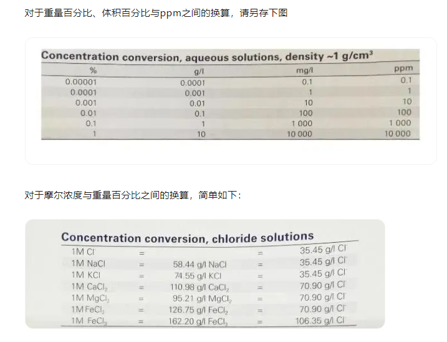Viewport: 447px width, 342px height.
Task: Open the chloride solutions conversion table image
Action: click(205, 275)
